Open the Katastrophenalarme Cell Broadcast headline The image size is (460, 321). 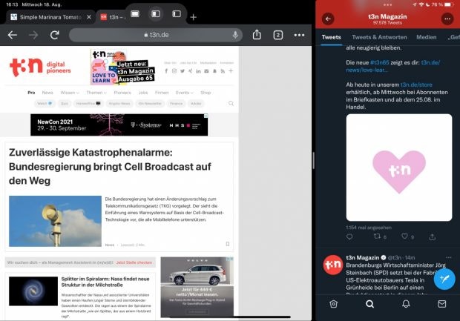point(110,167)
